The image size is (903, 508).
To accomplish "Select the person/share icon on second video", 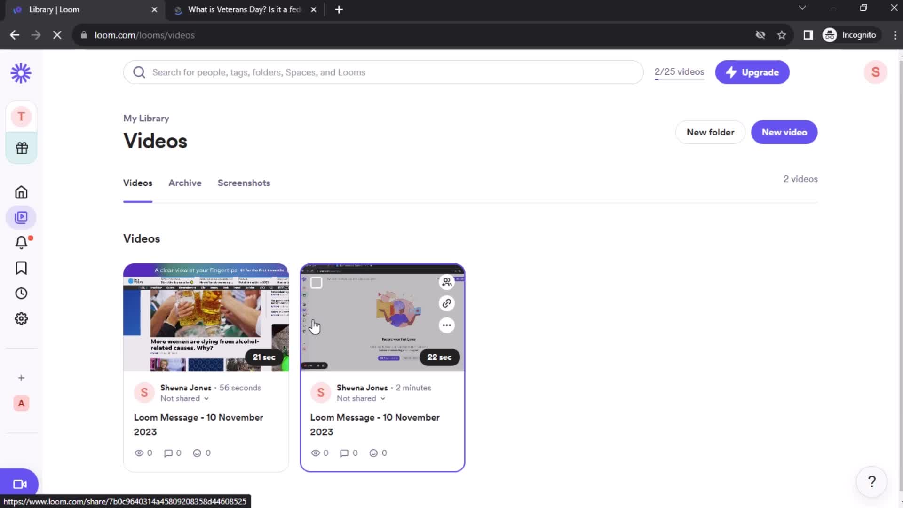I will (447, 283).
